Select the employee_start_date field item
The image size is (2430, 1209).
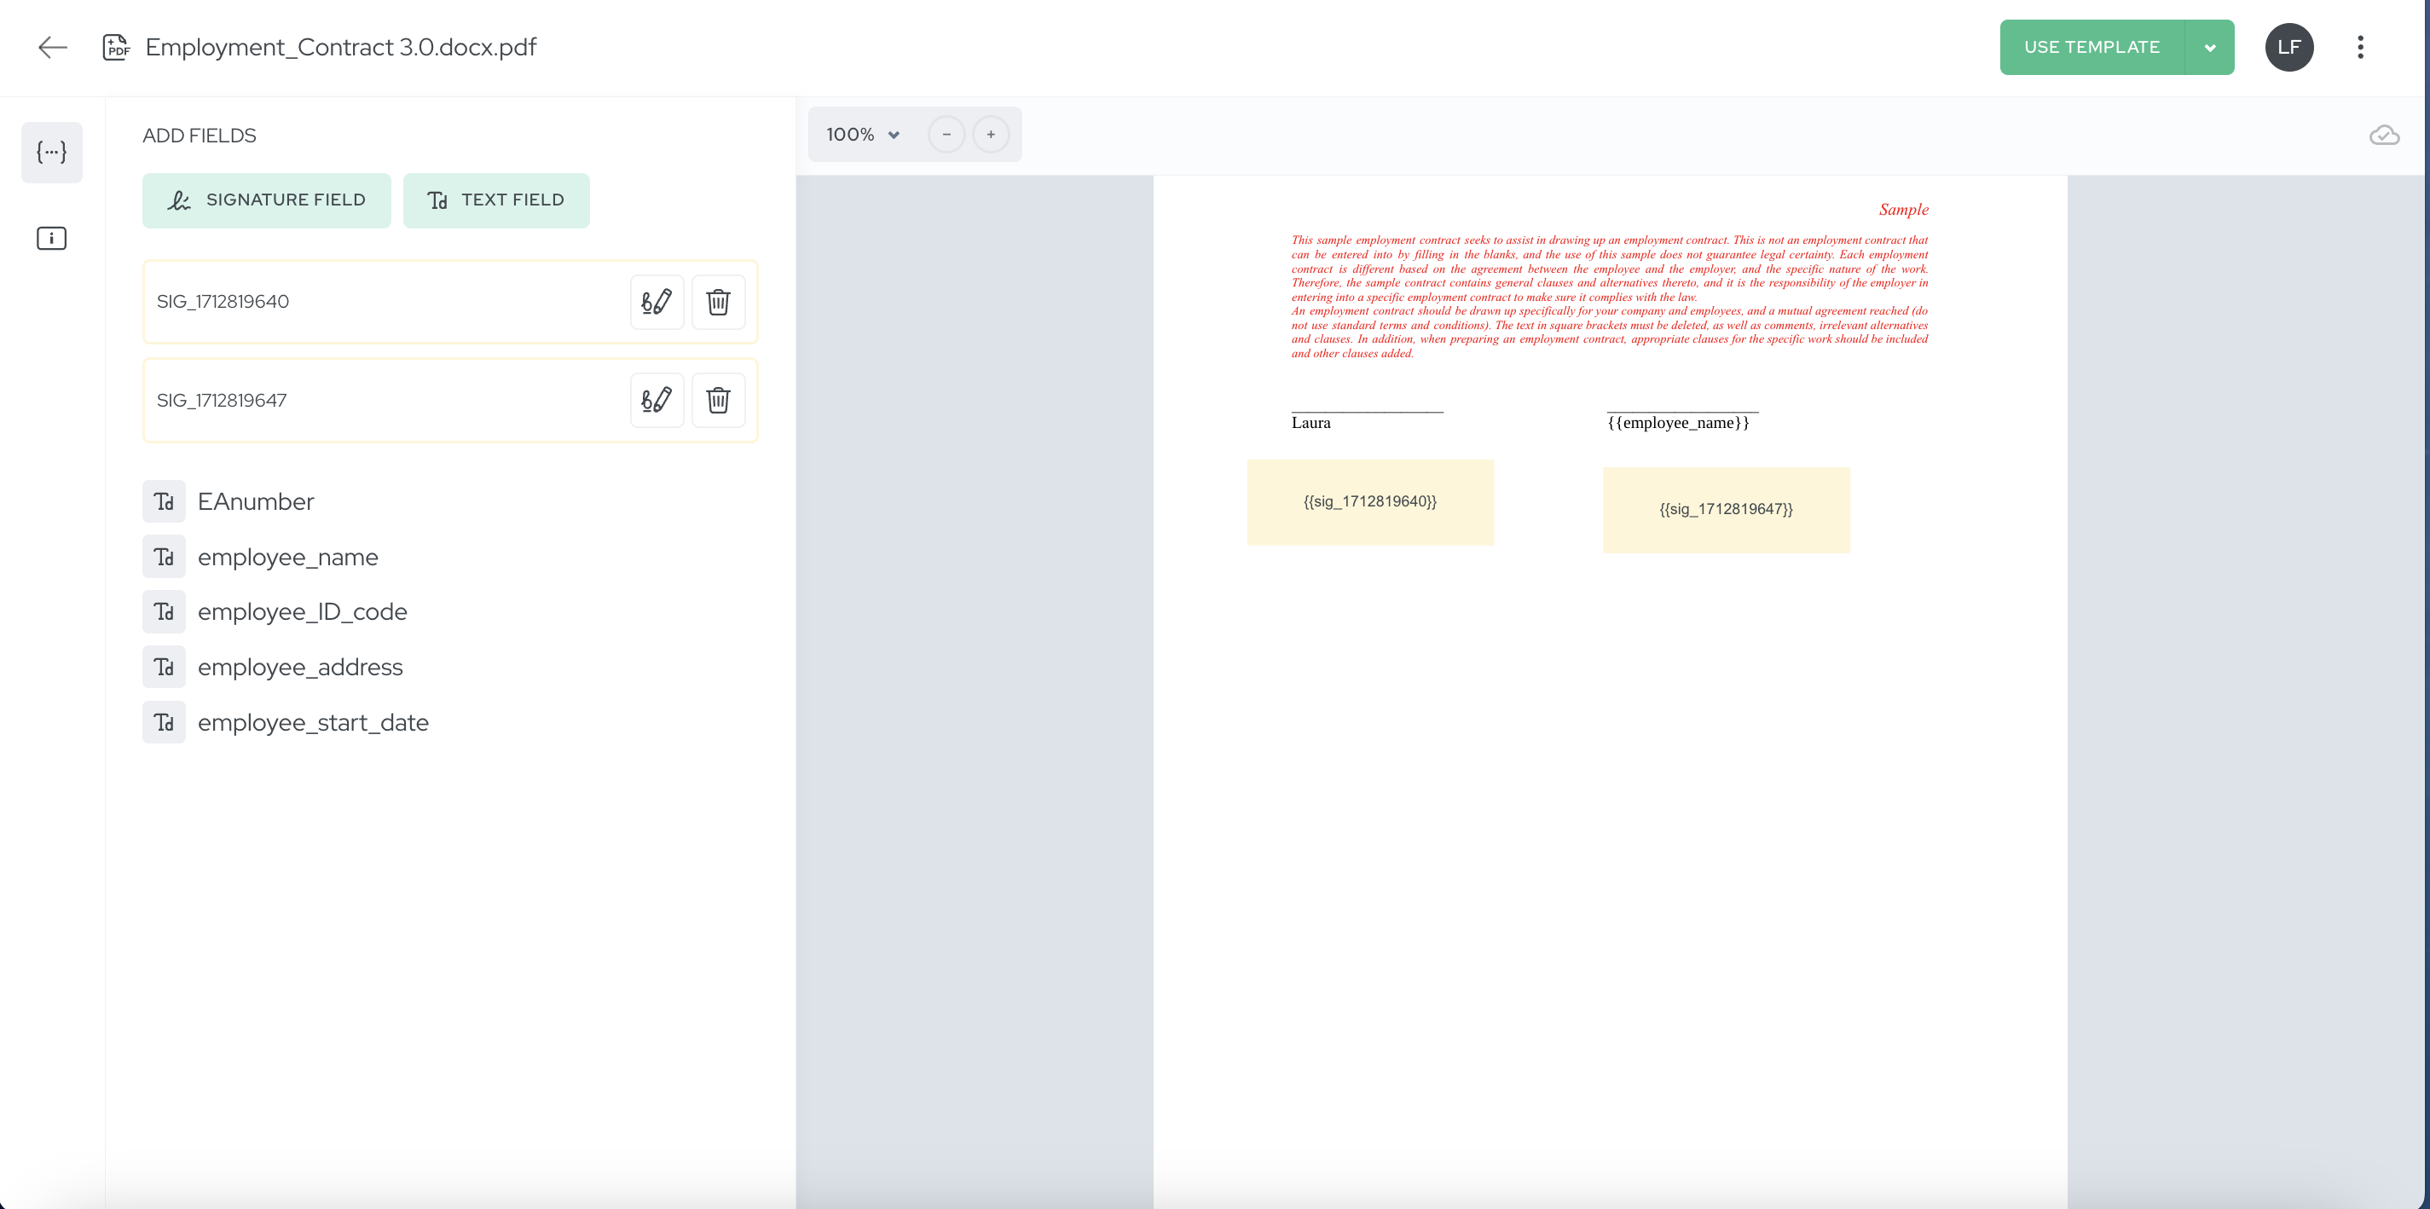[x=312, y=722]
